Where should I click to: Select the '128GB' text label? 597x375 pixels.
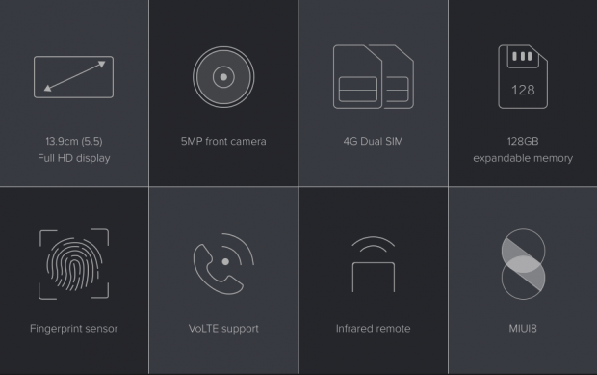click(x=523, y=142)
